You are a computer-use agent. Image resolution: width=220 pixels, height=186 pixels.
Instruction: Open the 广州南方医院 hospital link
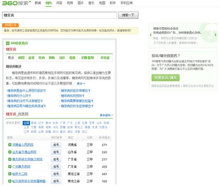pos(21,167)
